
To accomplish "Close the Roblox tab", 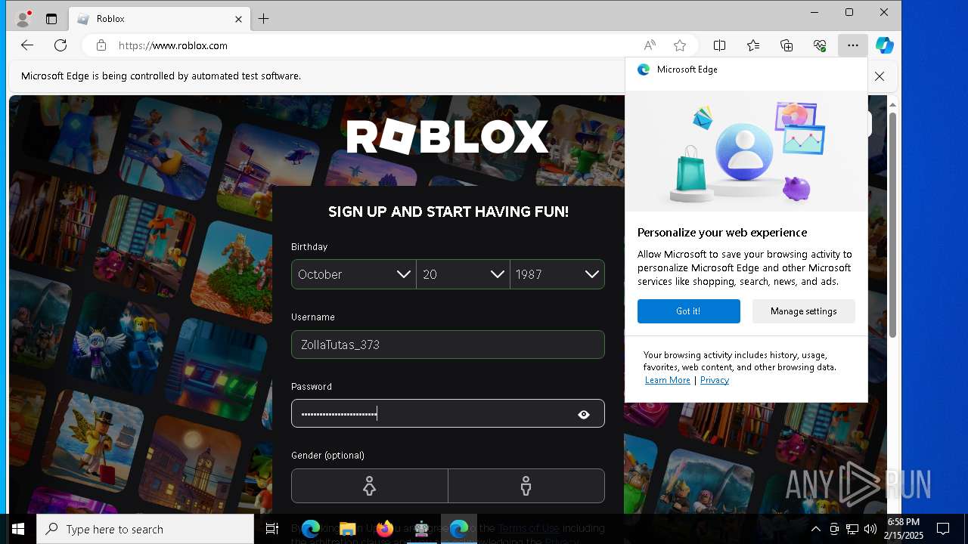I will pos(238,19).
